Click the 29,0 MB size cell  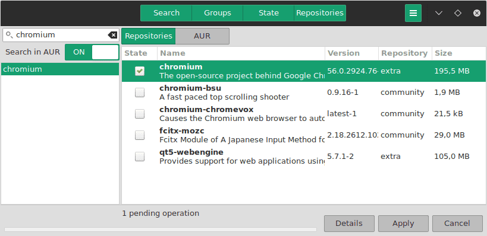450,135
